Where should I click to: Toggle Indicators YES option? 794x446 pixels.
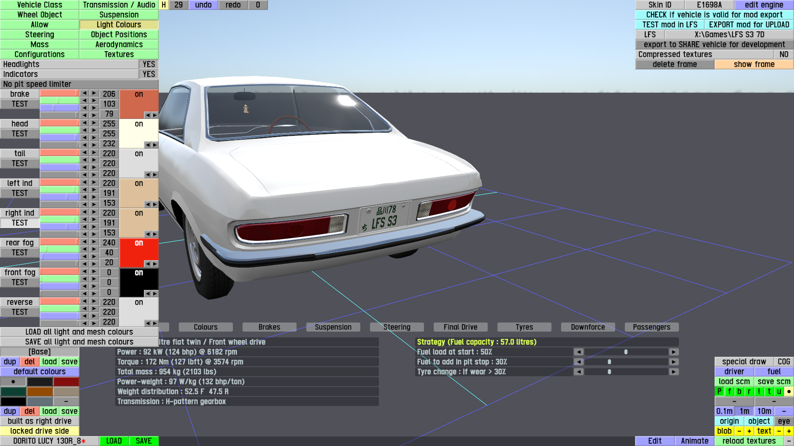(148, 74)
